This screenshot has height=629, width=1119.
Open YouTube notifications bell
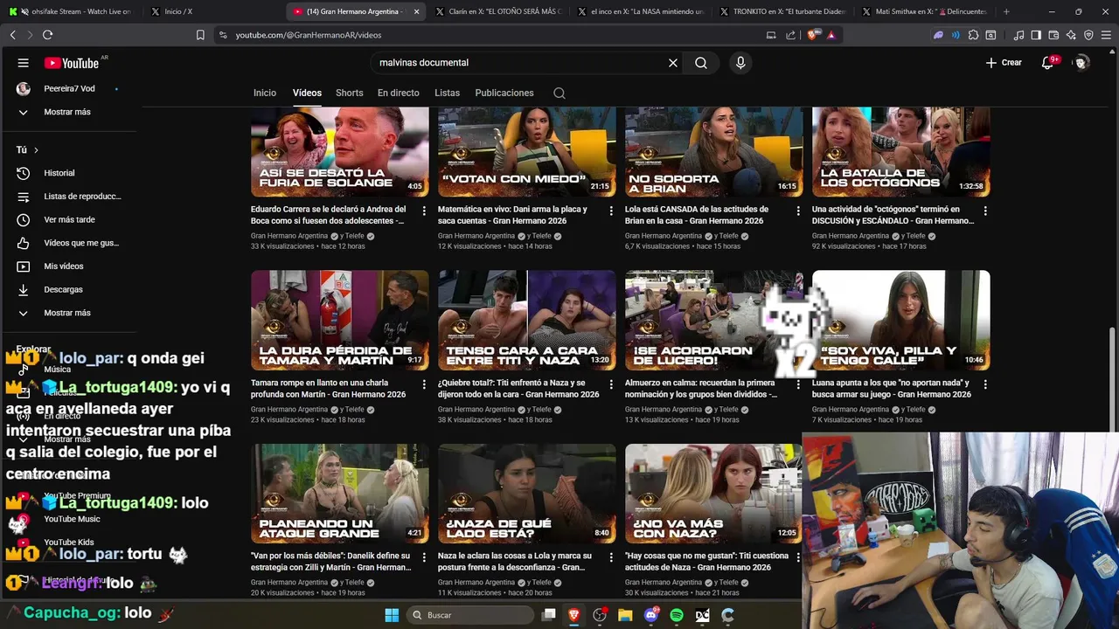coord(1047,63)
